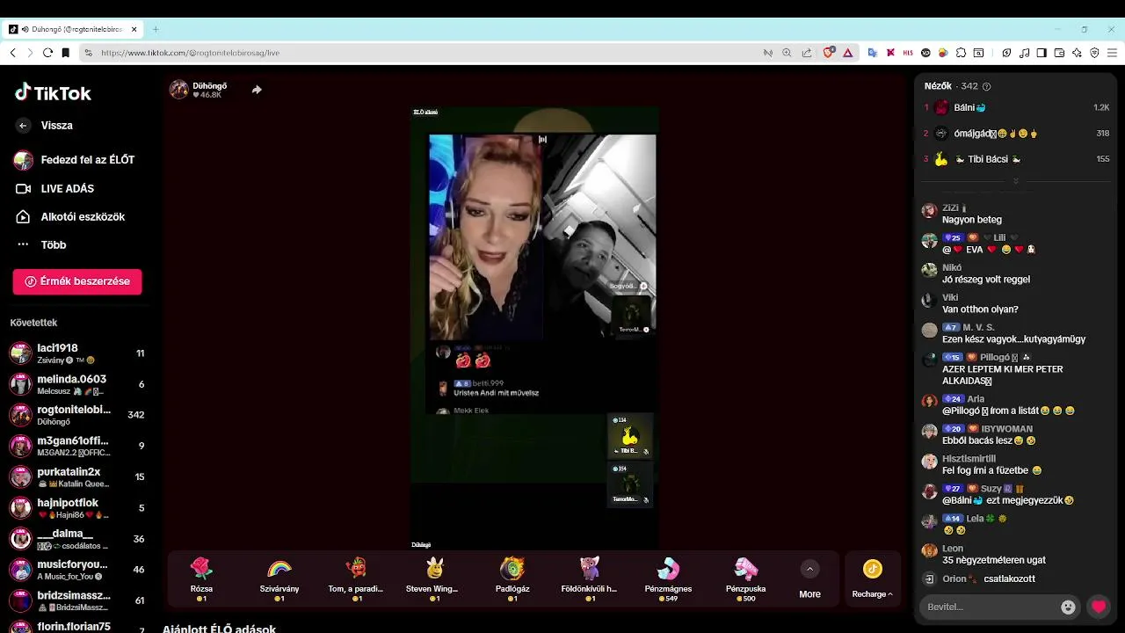Share the live stream via arrow icon
Screen dimensions: 1125x633
pyautogui.click(x=257, y=90)
